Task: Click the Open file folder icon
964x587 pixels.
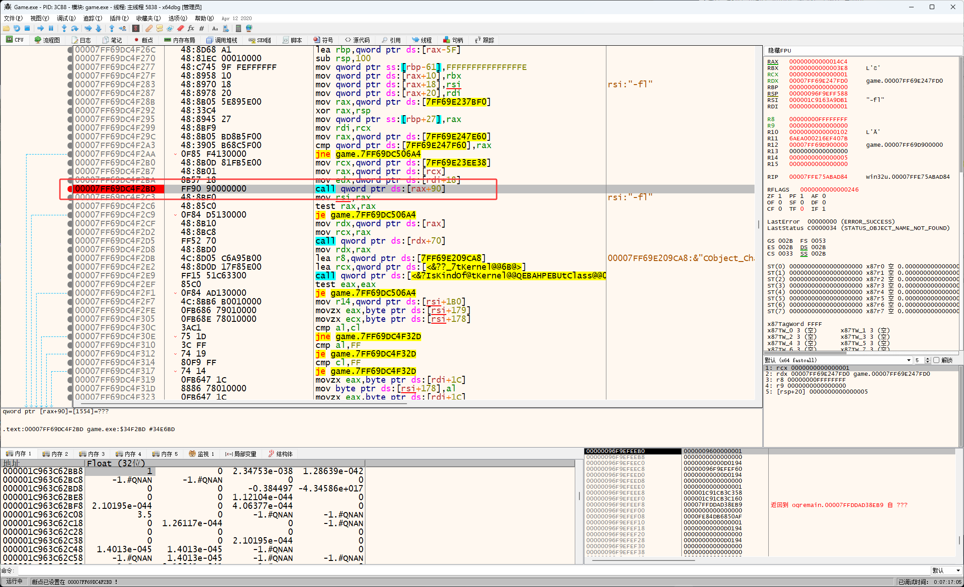Action: point(6,28)
